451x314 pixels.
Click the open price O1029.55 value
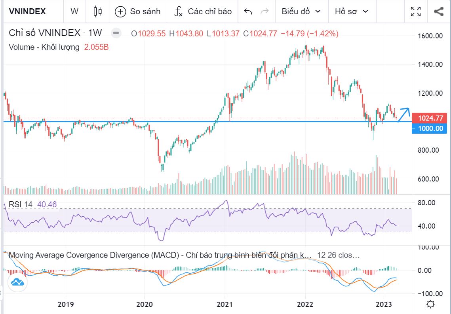[148, 34]
